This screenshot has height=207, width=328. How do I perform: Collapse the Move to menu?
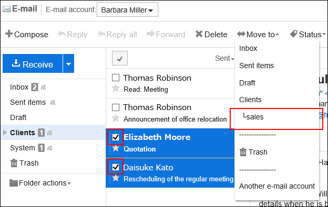(x=258, y=35)
